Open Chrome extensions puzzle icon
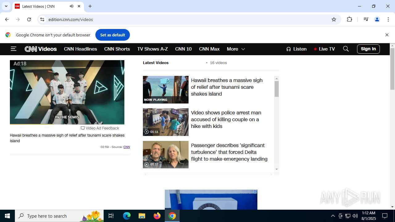395x222 pixels. click(349, 19)
